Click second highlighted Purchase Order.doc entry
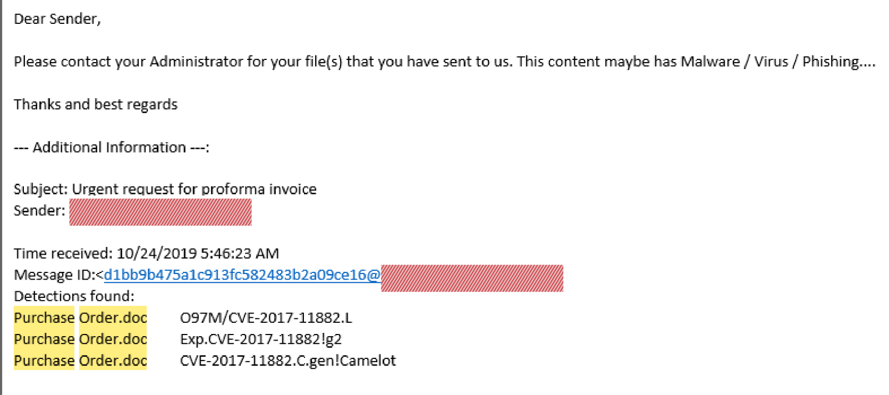889x395 pixels. tap(81, 338)
